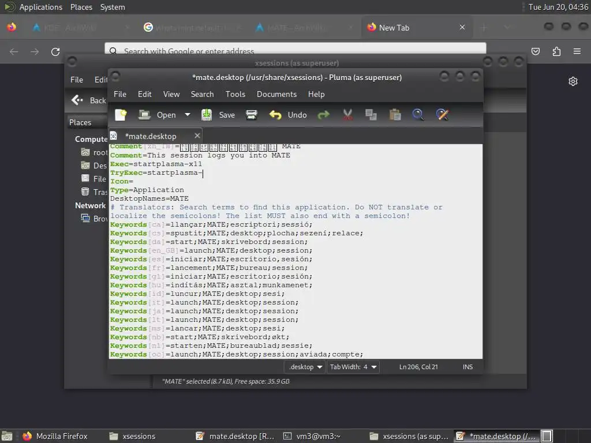
Task: Click the Keywords[fr] line
Action: [x=209, y=268]
